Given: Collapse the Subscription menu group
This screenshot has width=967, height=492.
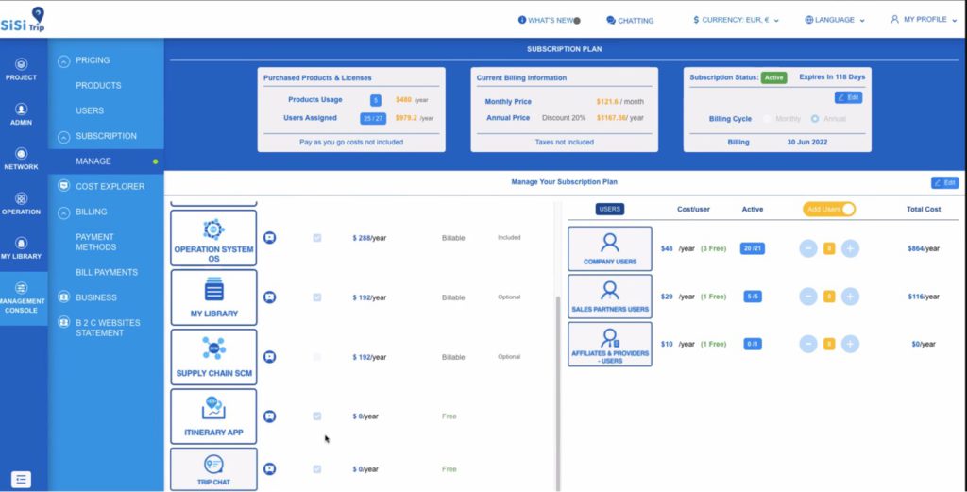Looking at the screenshot, I should (63, 137).
